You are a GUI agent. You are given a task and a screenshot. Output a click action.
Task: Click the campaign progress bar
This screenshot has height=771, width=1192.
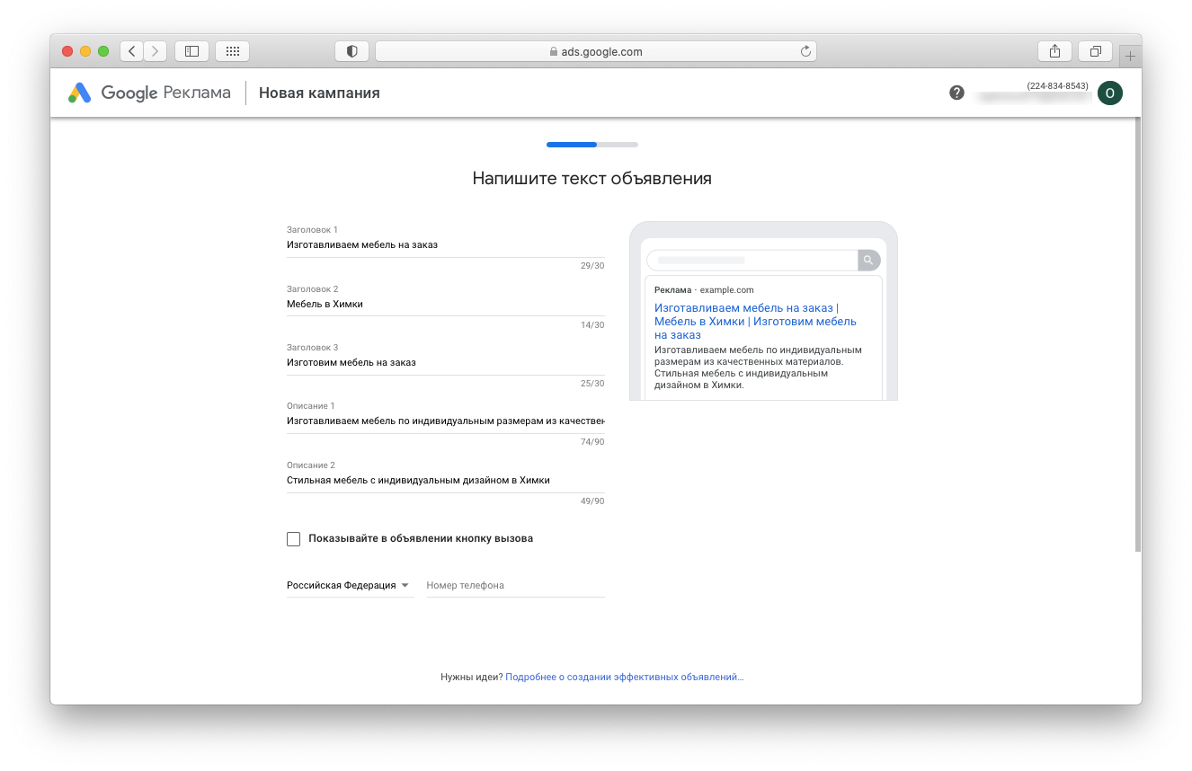[592, 144]
